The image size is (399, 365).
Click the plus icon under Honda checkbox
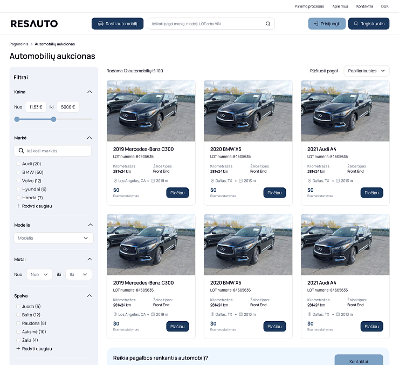pos(18,206)
